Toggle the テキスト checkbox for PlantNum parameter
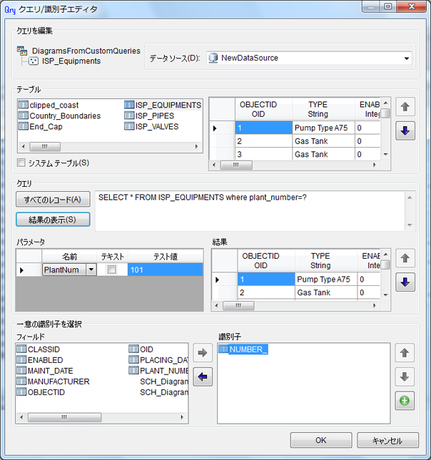Image resolution: width=431 pixels, height=460 pixels. (112, 270)
